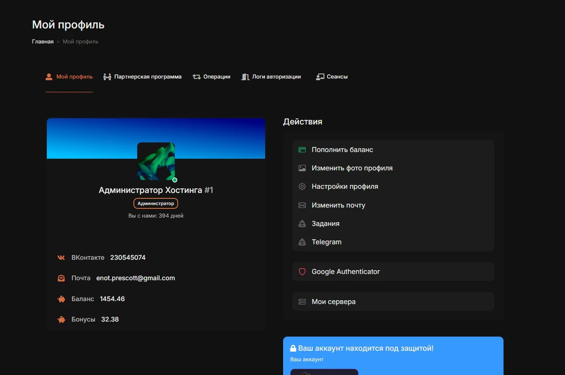Go to the Сеансы tab

coord(332,77)
